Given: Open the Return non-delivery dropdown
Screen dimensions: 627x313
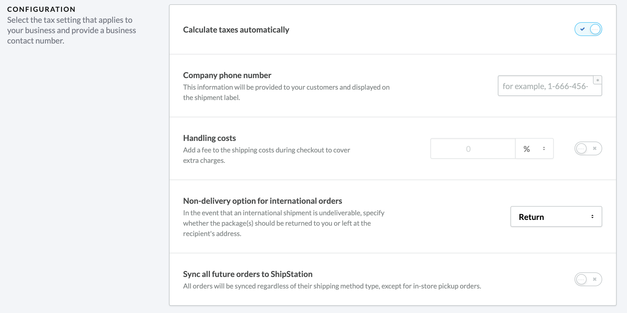Looking at the screenshot, I should pyautogui.click(x=556, y=217).
